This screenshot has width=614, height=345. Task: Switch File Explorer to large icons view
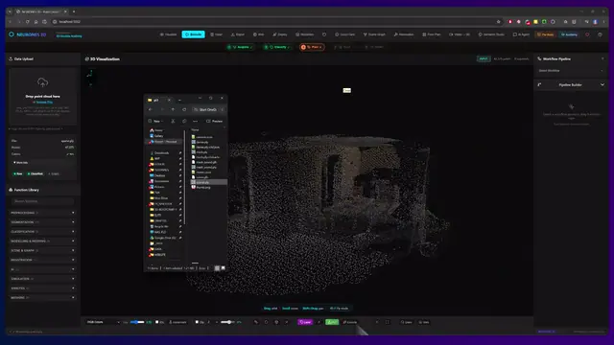pos(223,268)
